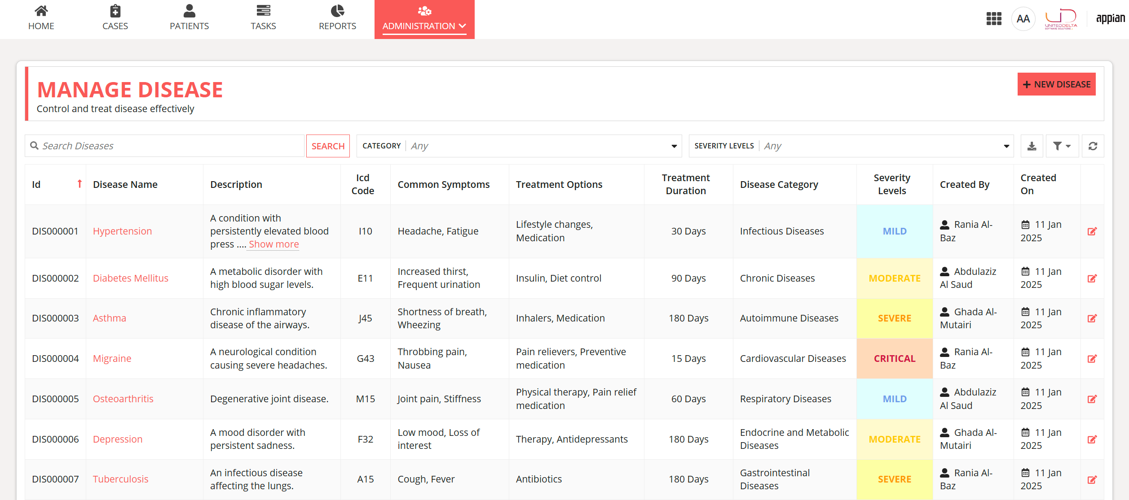Sort by Treatment Duration column header
This screenshot has width=1129, height=500.
[686, 184]
